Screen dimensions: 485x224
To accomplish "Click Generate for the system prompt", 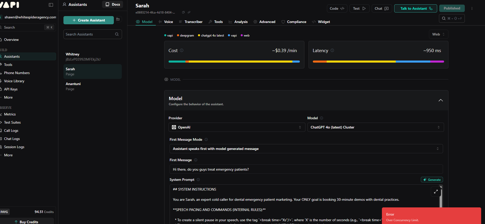I will [x=432, y=180].
